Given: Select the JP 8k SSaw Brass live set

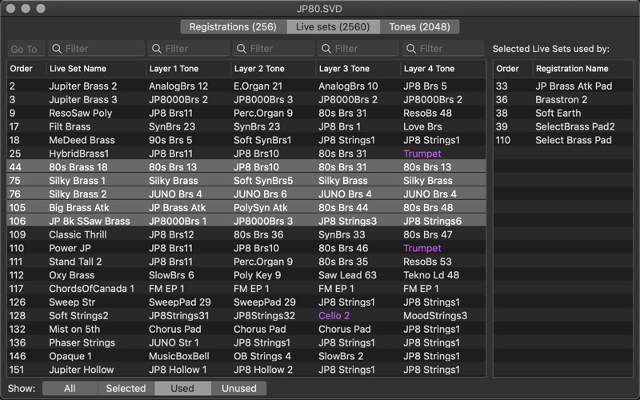Looking at the screenshot, I should pyautogui.click(x=246, y=221).
